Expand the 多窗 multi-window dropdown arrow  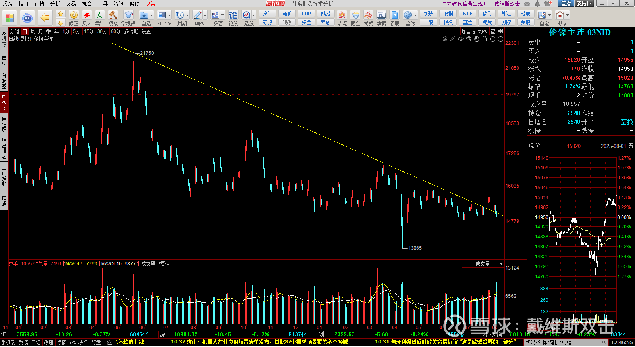coord(223,15)
